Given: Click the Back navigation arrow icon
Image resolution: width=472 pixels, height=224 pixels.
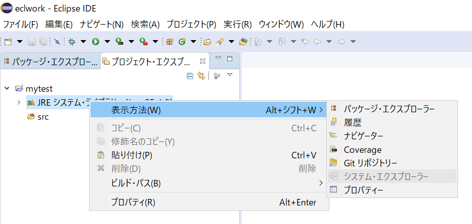Looking at the screenshot, I should pyautogui.click(x=317, y=42).
